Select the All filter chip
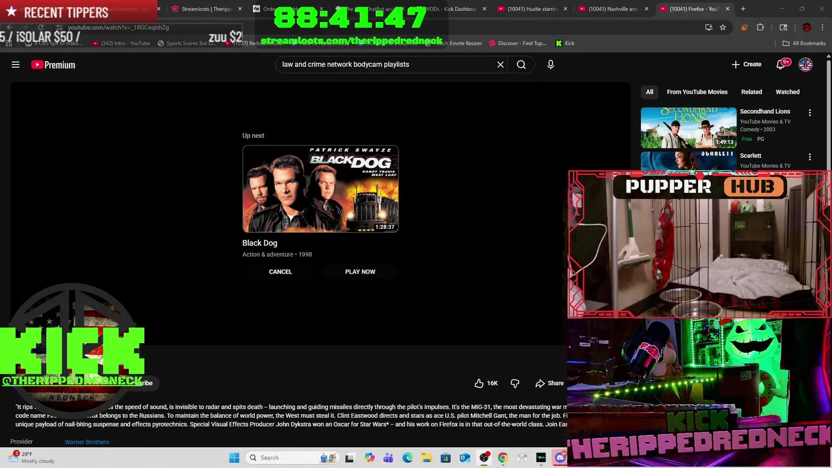 (x=649, y=92)
